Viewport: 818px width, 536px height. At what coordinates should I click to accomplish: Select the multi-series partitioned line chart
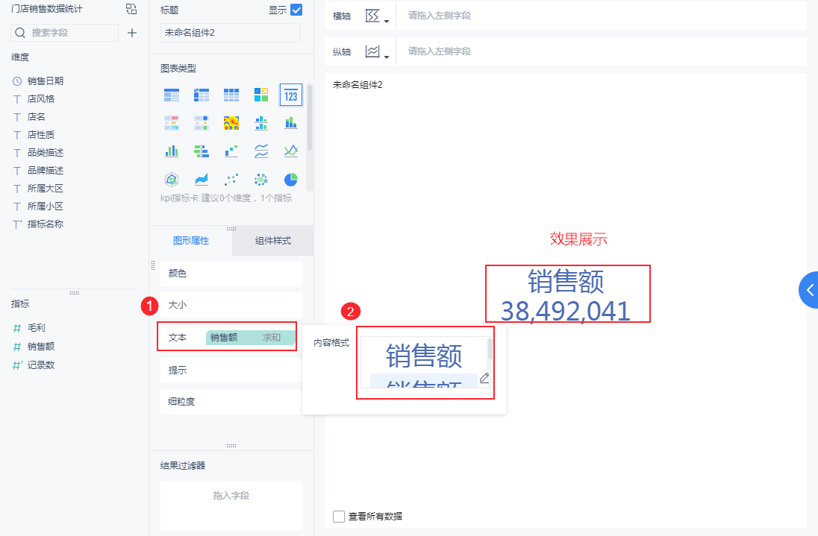[260, 151]
